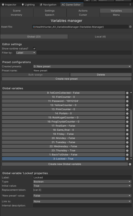
Task: Open the Filter by Label dropdown
Action: [x=26, y=53]
